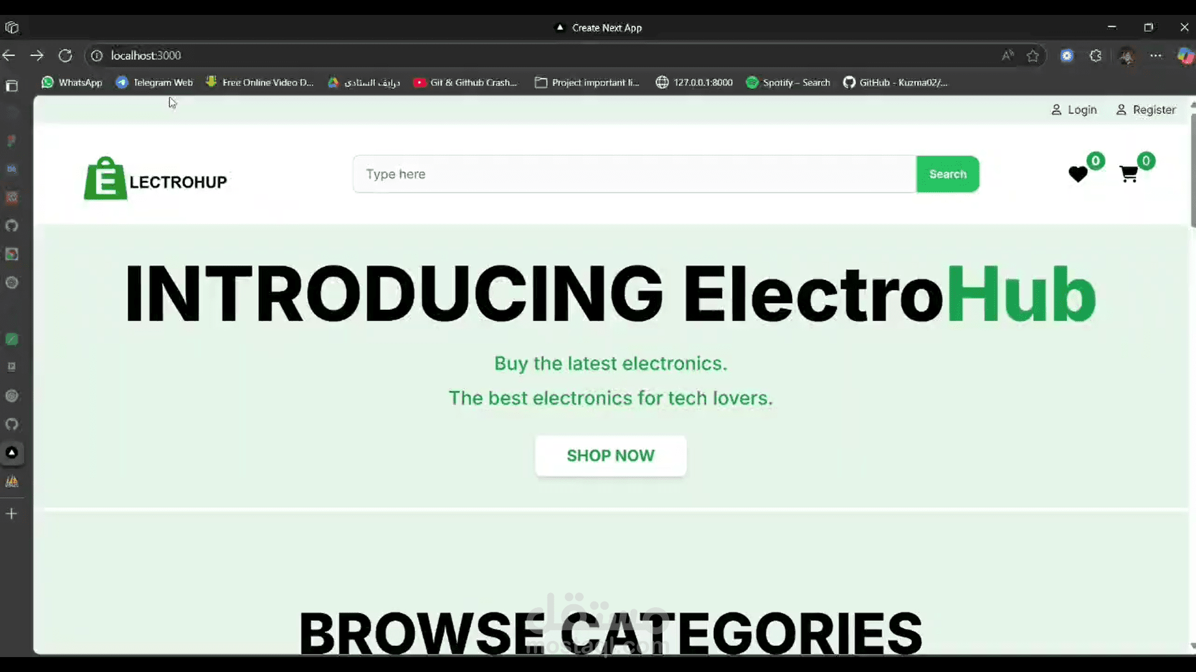Toggle the favorites star in the address bar
Viewport: 1196px width, 672px height.
(x=1033, y=55)
